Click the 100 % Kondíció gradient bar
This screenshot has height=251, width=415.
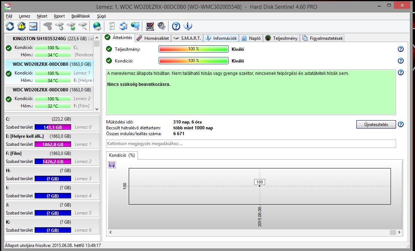(x=194, y=61)
